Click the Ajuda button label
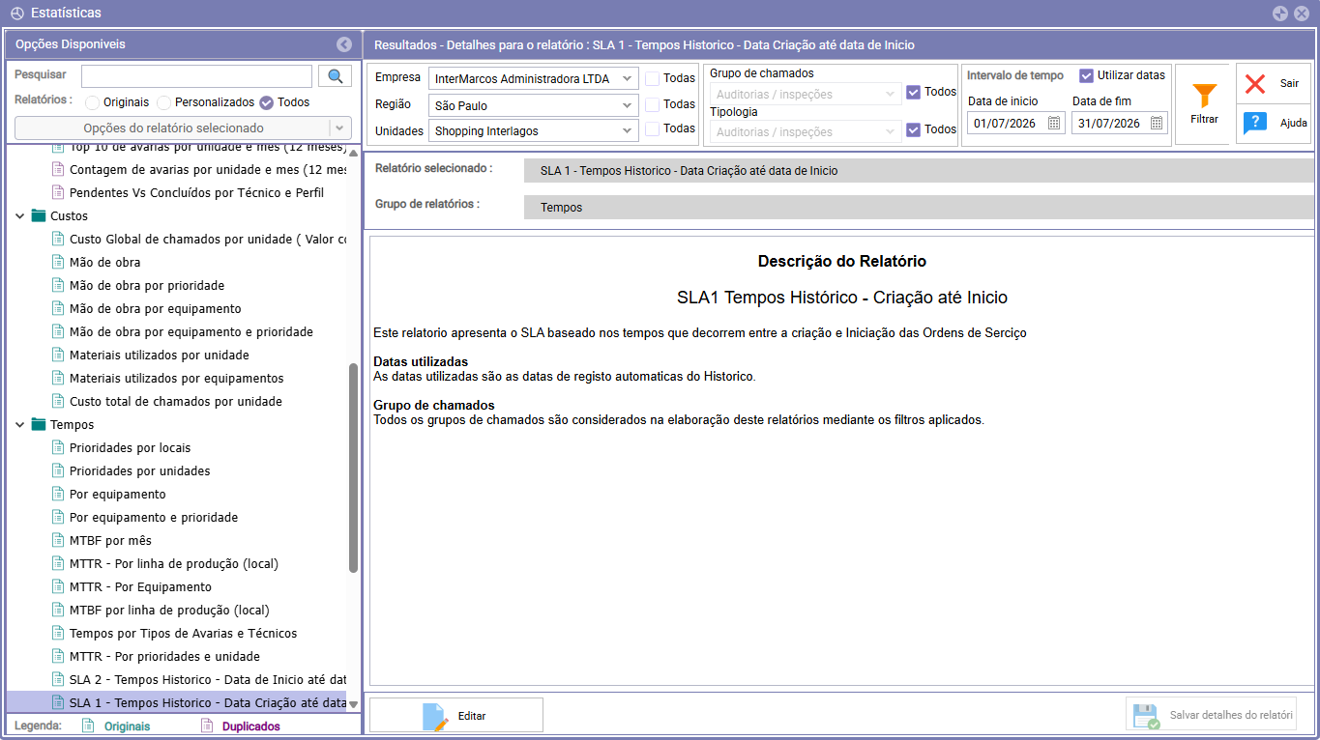Image resolution: width=1320 pixels, height=740 pixels. pyautogui.click(x=1293, y=123)
